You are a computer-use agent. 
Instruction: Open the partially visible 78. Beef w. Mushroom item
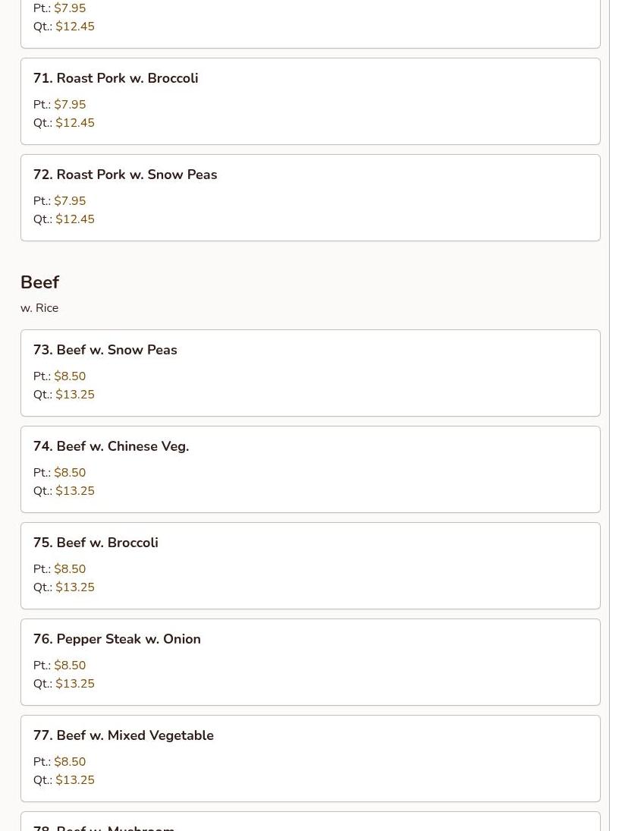(x=310, y=821)
